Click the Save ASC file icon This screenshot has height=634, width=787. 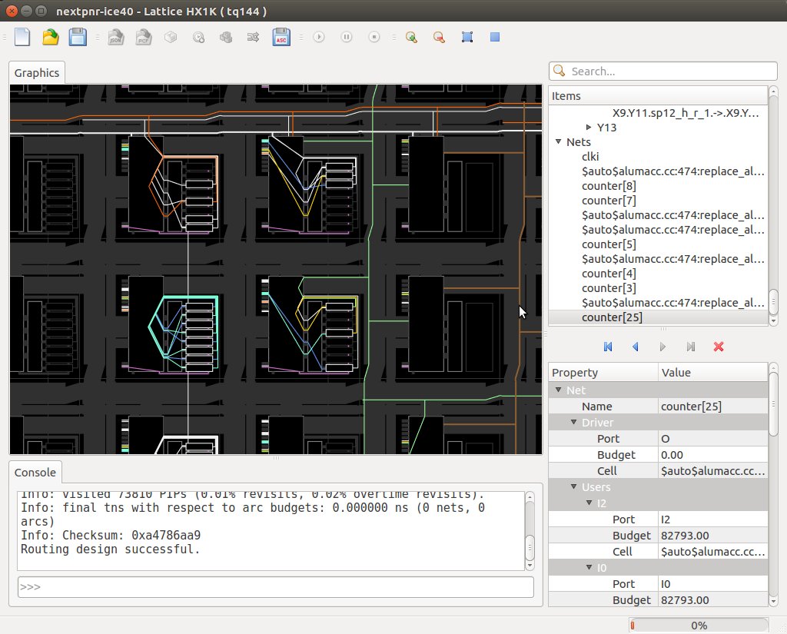[281, 37]
